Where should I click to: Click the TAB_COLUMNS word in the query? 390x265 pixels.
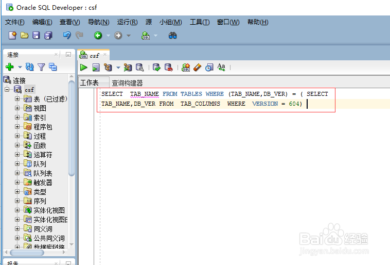click(x=200, y=104)
